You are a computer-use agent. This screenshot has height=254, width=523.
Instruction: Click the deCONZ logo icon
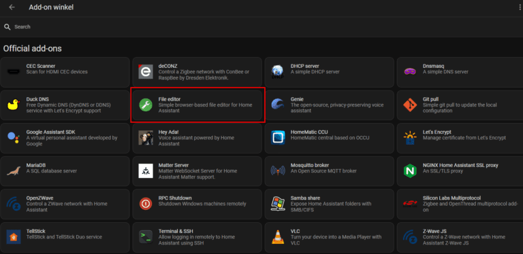point(146,71)
